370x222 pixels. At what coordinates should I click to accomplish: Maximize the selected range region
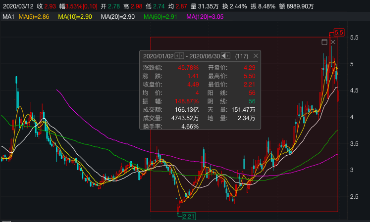(324, 43)
